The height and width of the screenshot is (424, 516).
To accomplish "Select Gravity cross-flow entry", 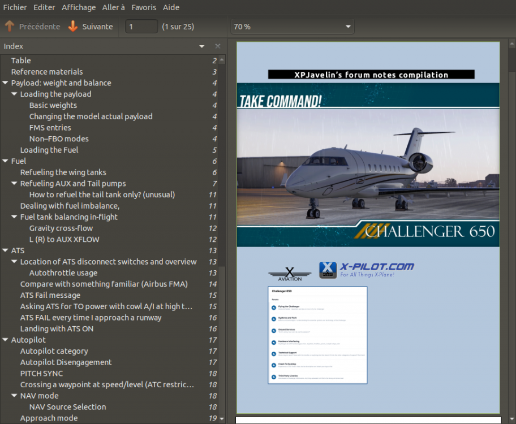I will 61,228.
